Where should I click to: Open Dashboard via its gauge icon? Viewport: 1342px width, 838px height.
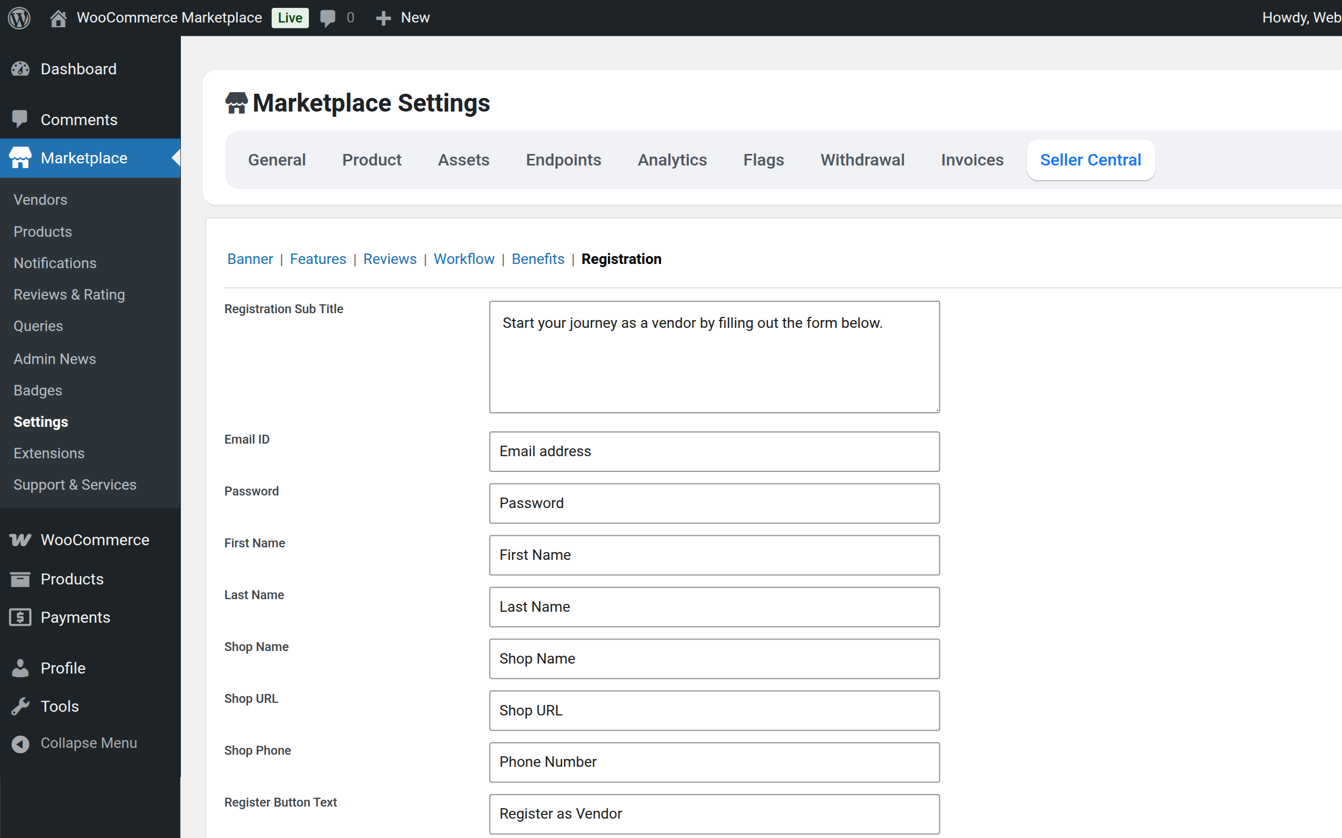pos(20,69)
